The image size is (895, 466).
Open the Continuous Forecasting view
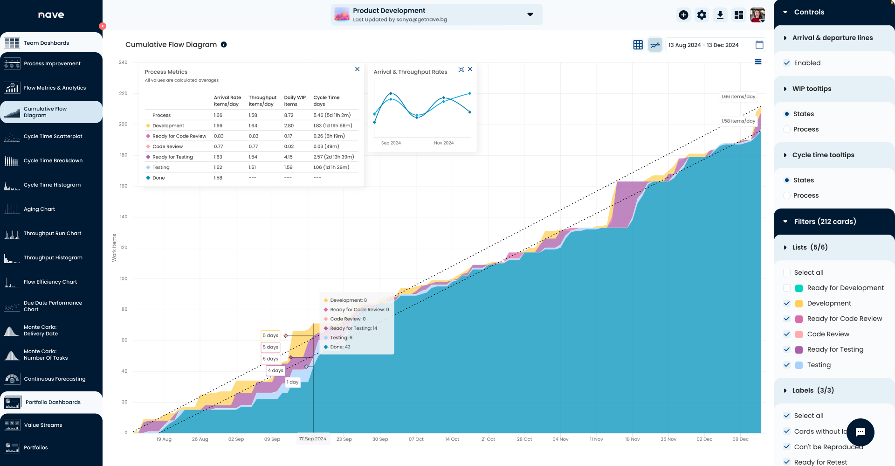click(x=55, y=379)
